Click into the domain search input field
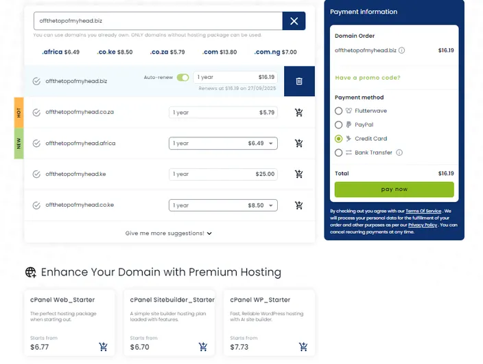The height and width of the screenshot is (364, 483). click(158, 21)
